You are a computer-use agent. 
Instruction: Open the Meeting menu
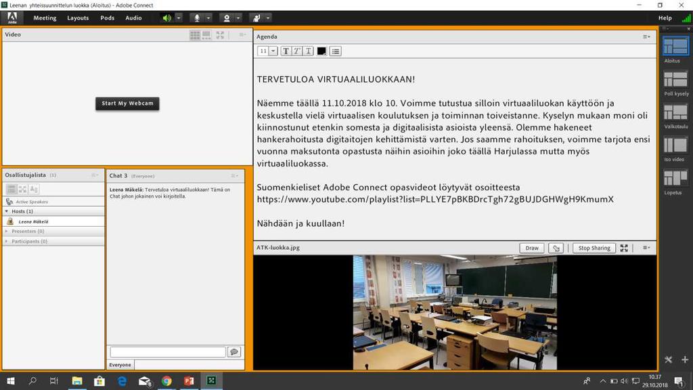pos(45,18)
